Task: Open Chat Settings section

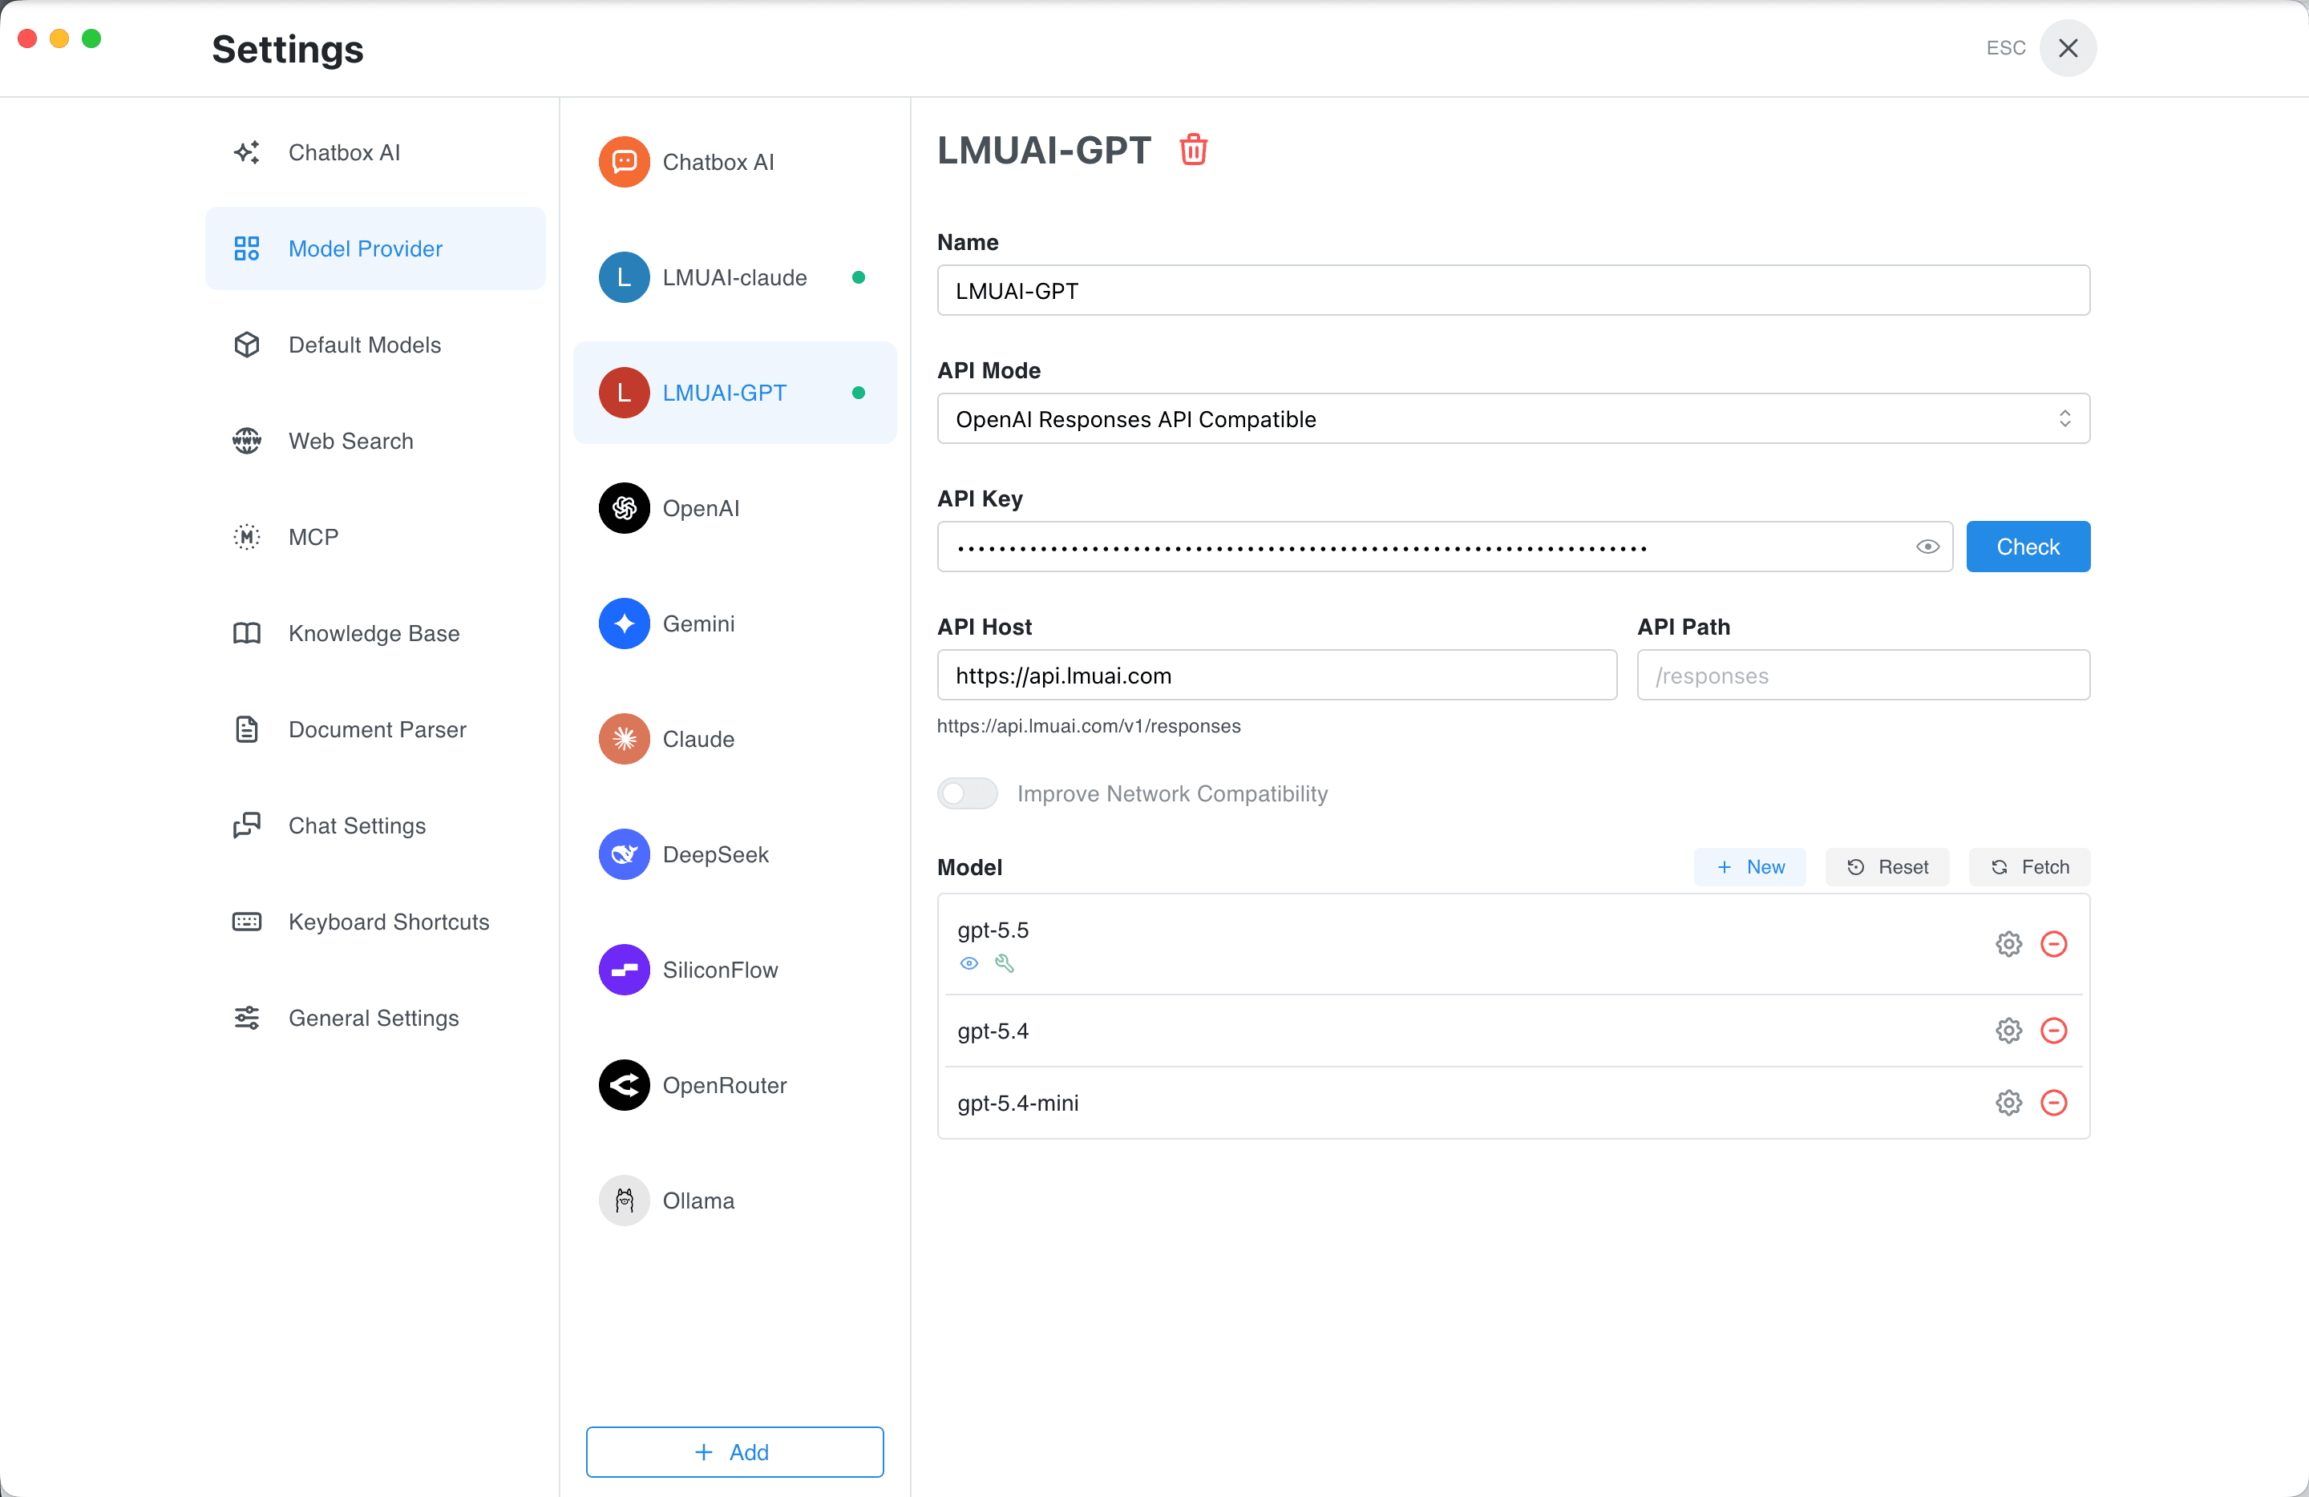Action: point(374,825)
